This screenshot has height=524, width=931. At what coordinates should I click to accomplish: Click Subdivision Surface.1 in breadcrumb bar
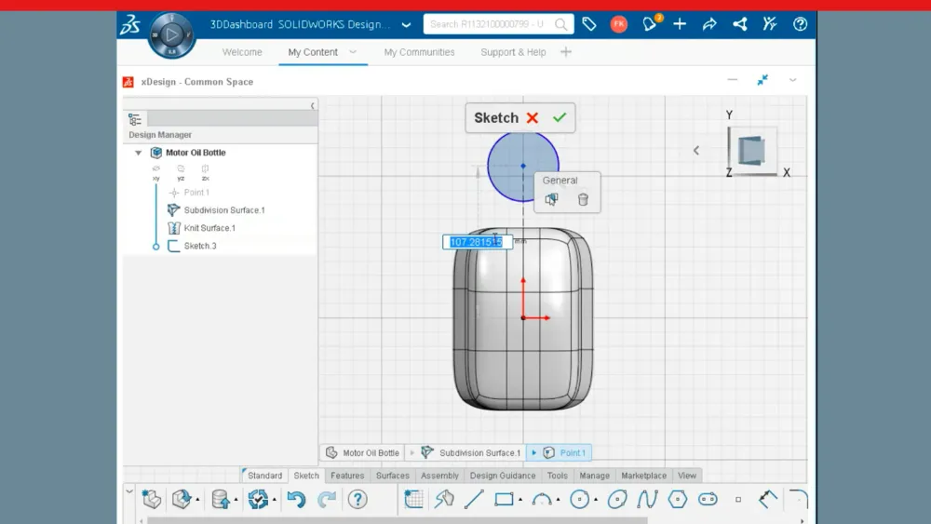[471, 452]
